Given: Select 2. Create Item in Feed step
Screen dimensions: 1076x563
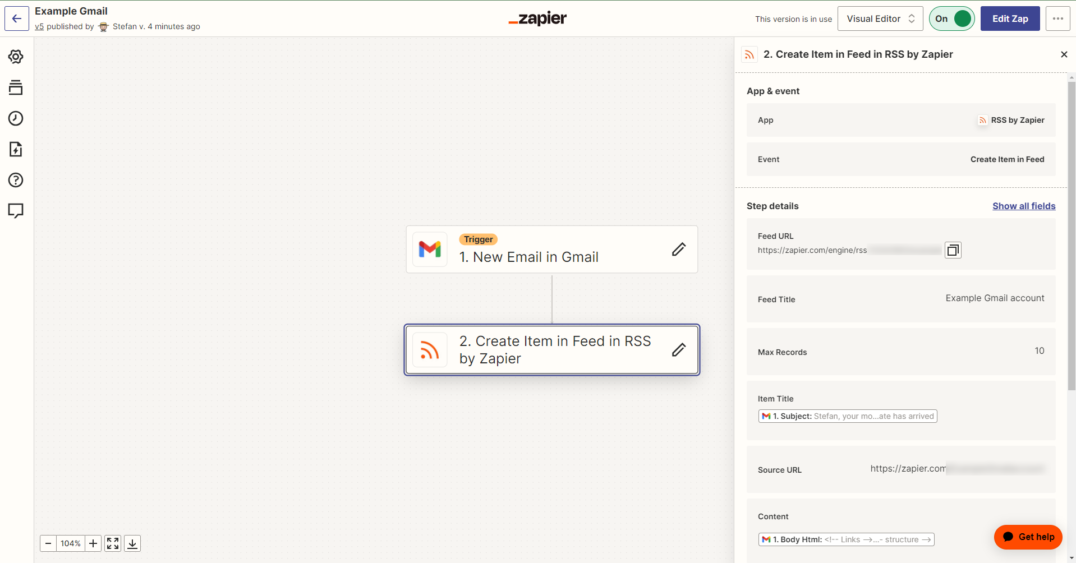Looking at the screenshot, I should (x=552, y=350).
